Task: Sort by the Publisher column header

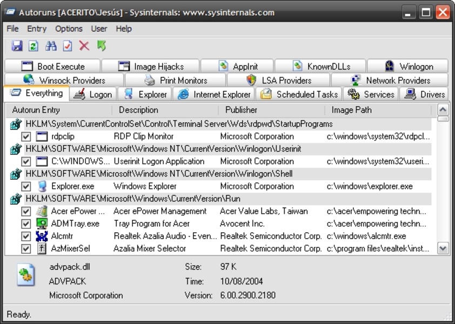Action: (241, 110)
